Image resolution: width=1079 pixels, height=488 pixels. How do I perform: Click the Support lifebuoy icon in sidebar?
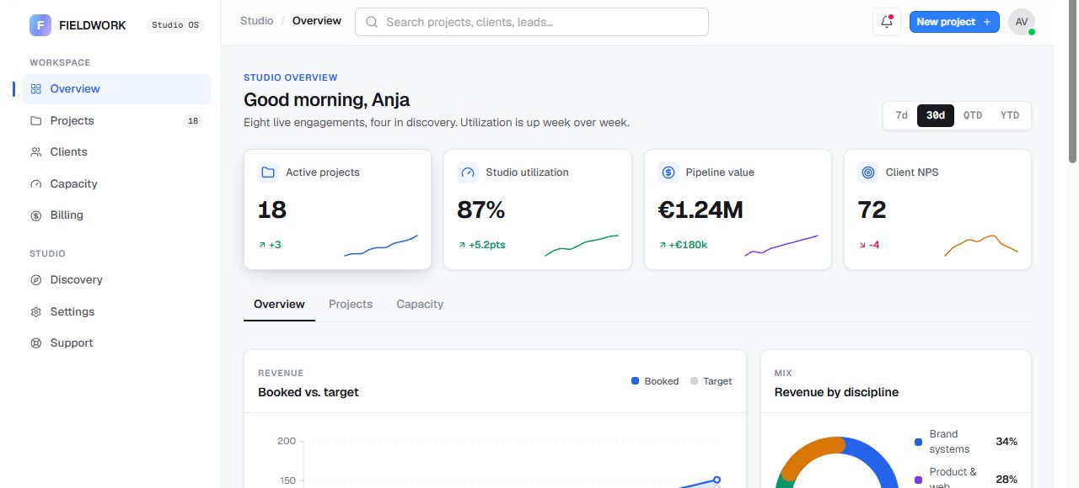click(35, 343)
